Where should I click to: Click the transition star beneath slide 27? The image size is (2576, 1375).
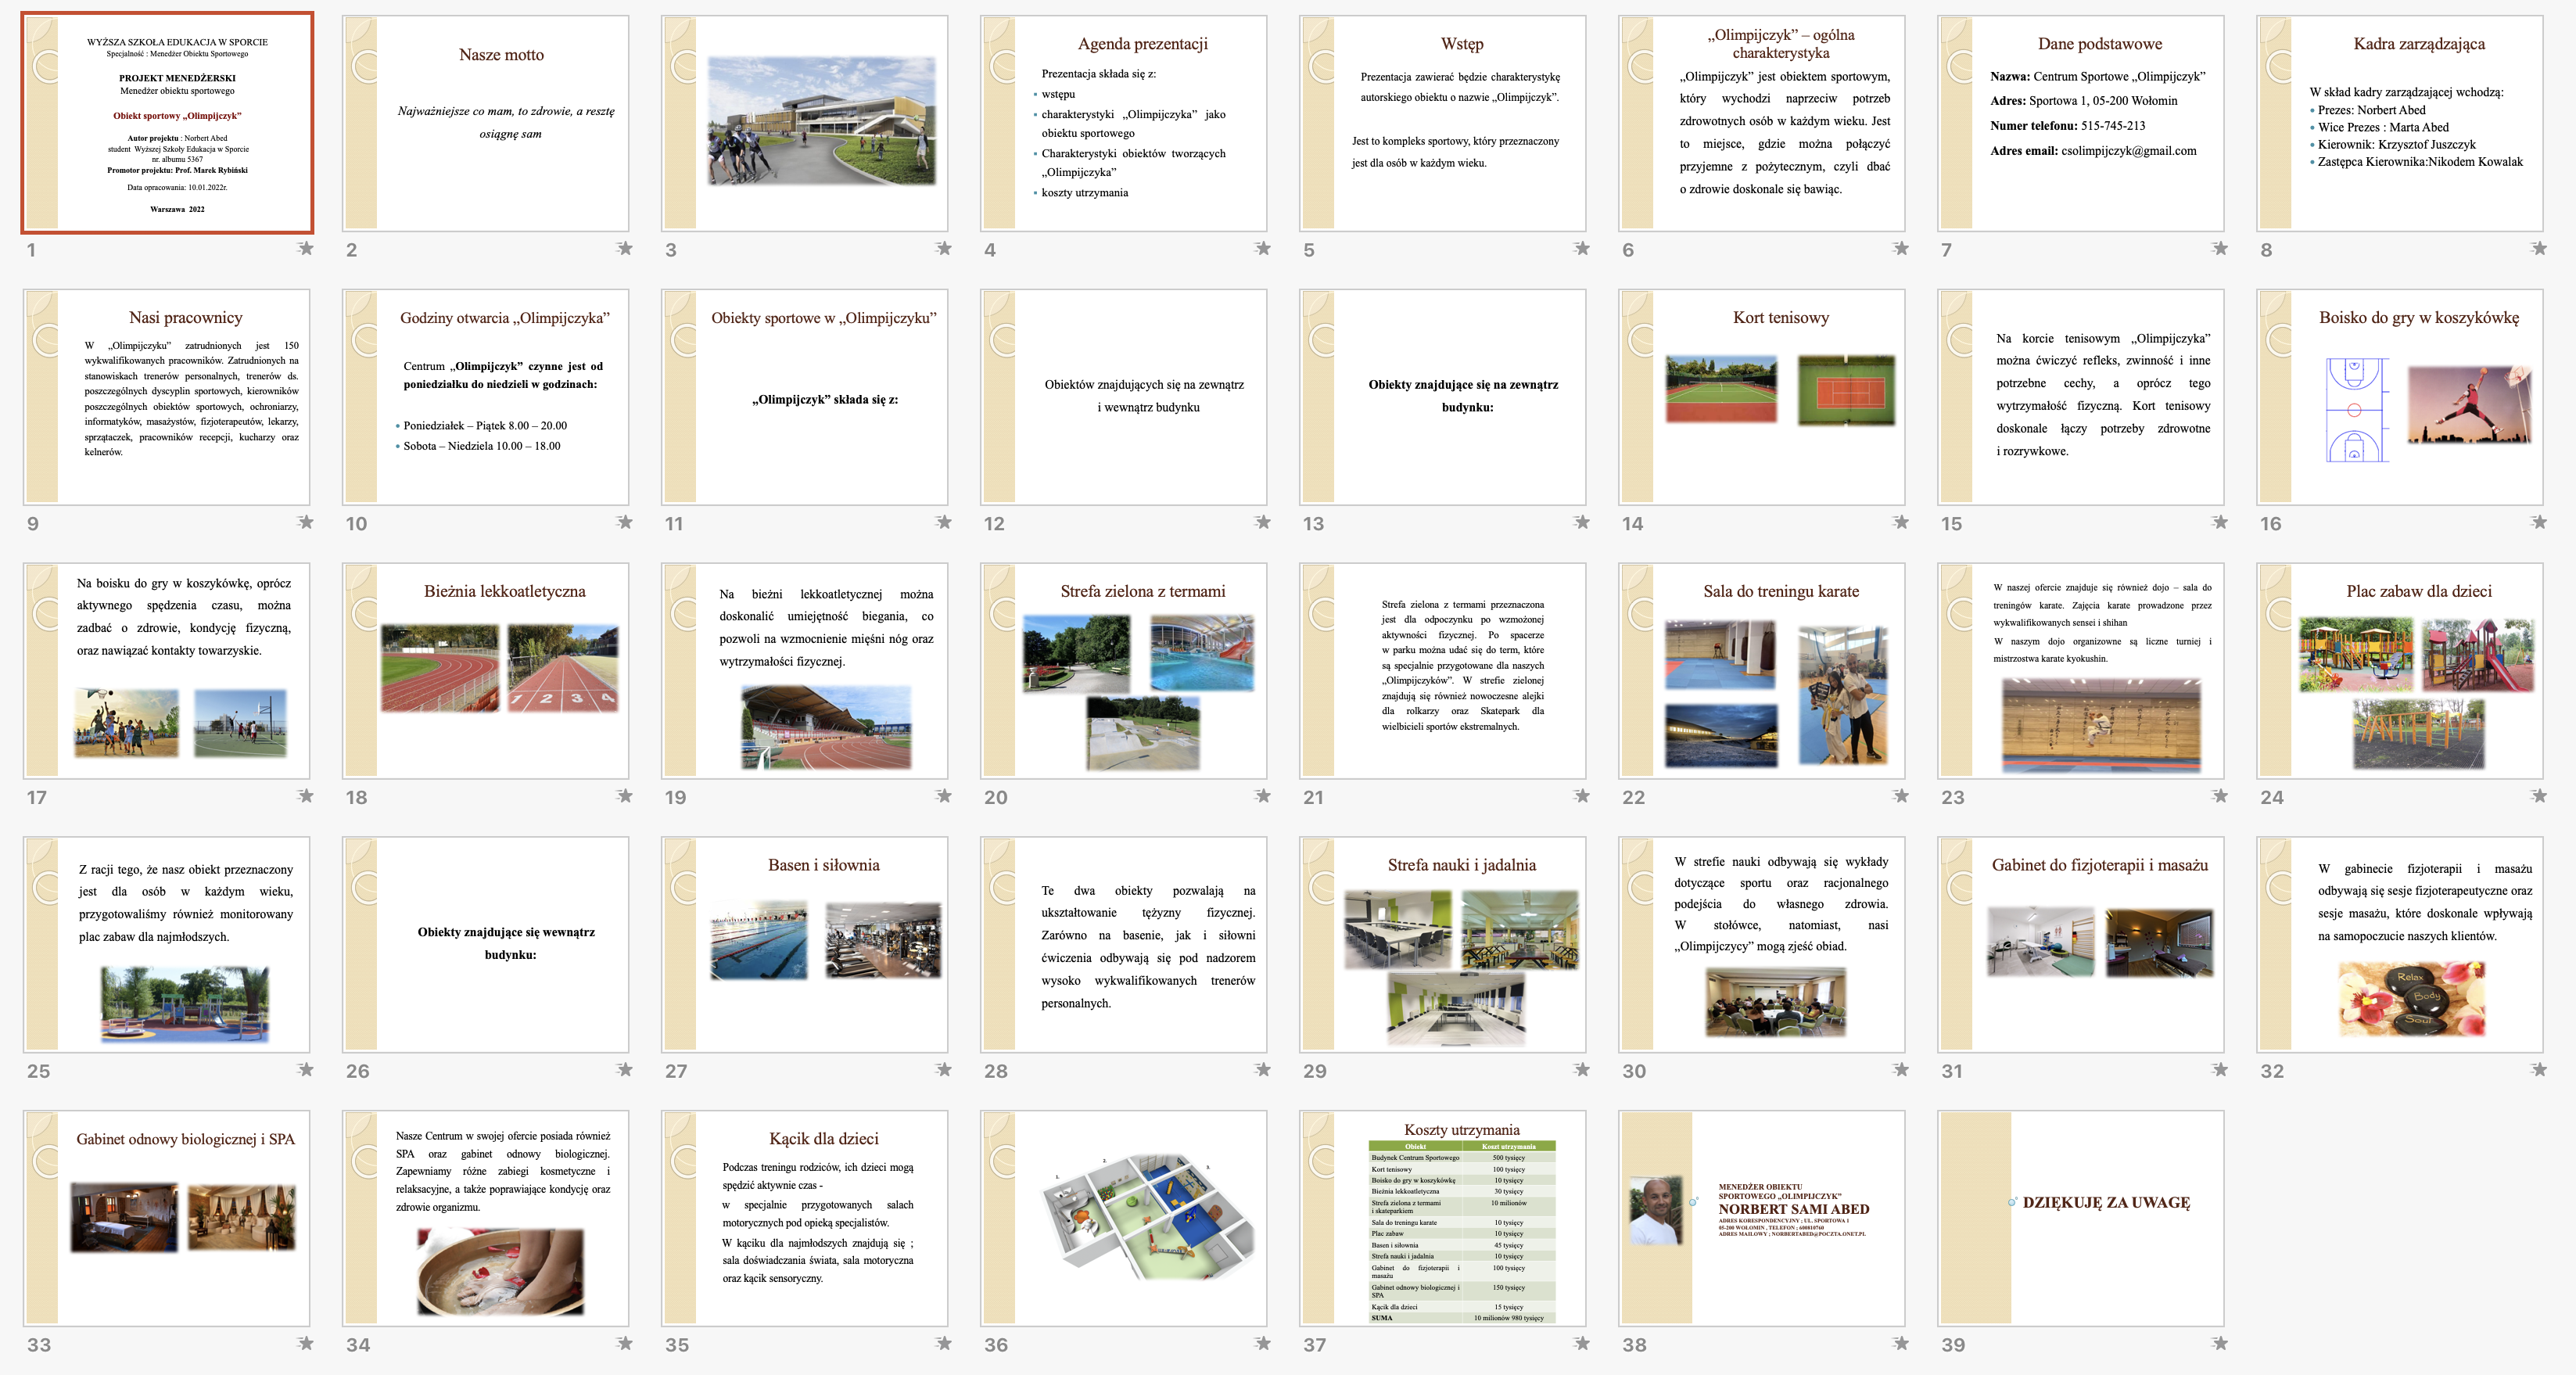[x=943, y=1069]
